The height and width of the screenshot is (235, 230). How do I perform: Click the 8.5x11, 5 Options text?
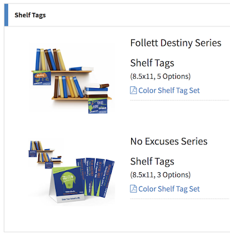[x=161, y=76]
